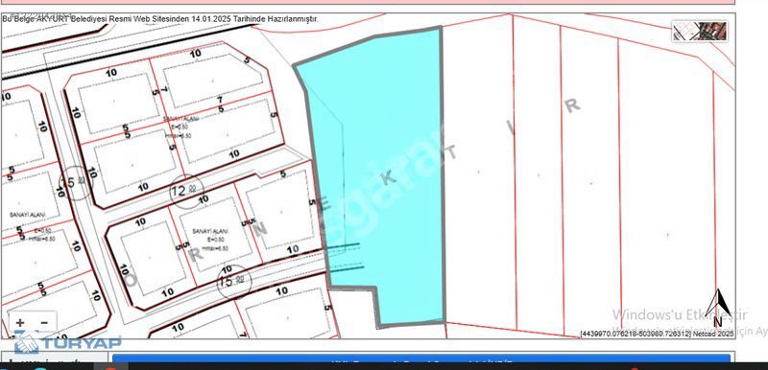The image size is (768, 370).
Task: Click the circled 15 marker on lower road
Action: 234,282
